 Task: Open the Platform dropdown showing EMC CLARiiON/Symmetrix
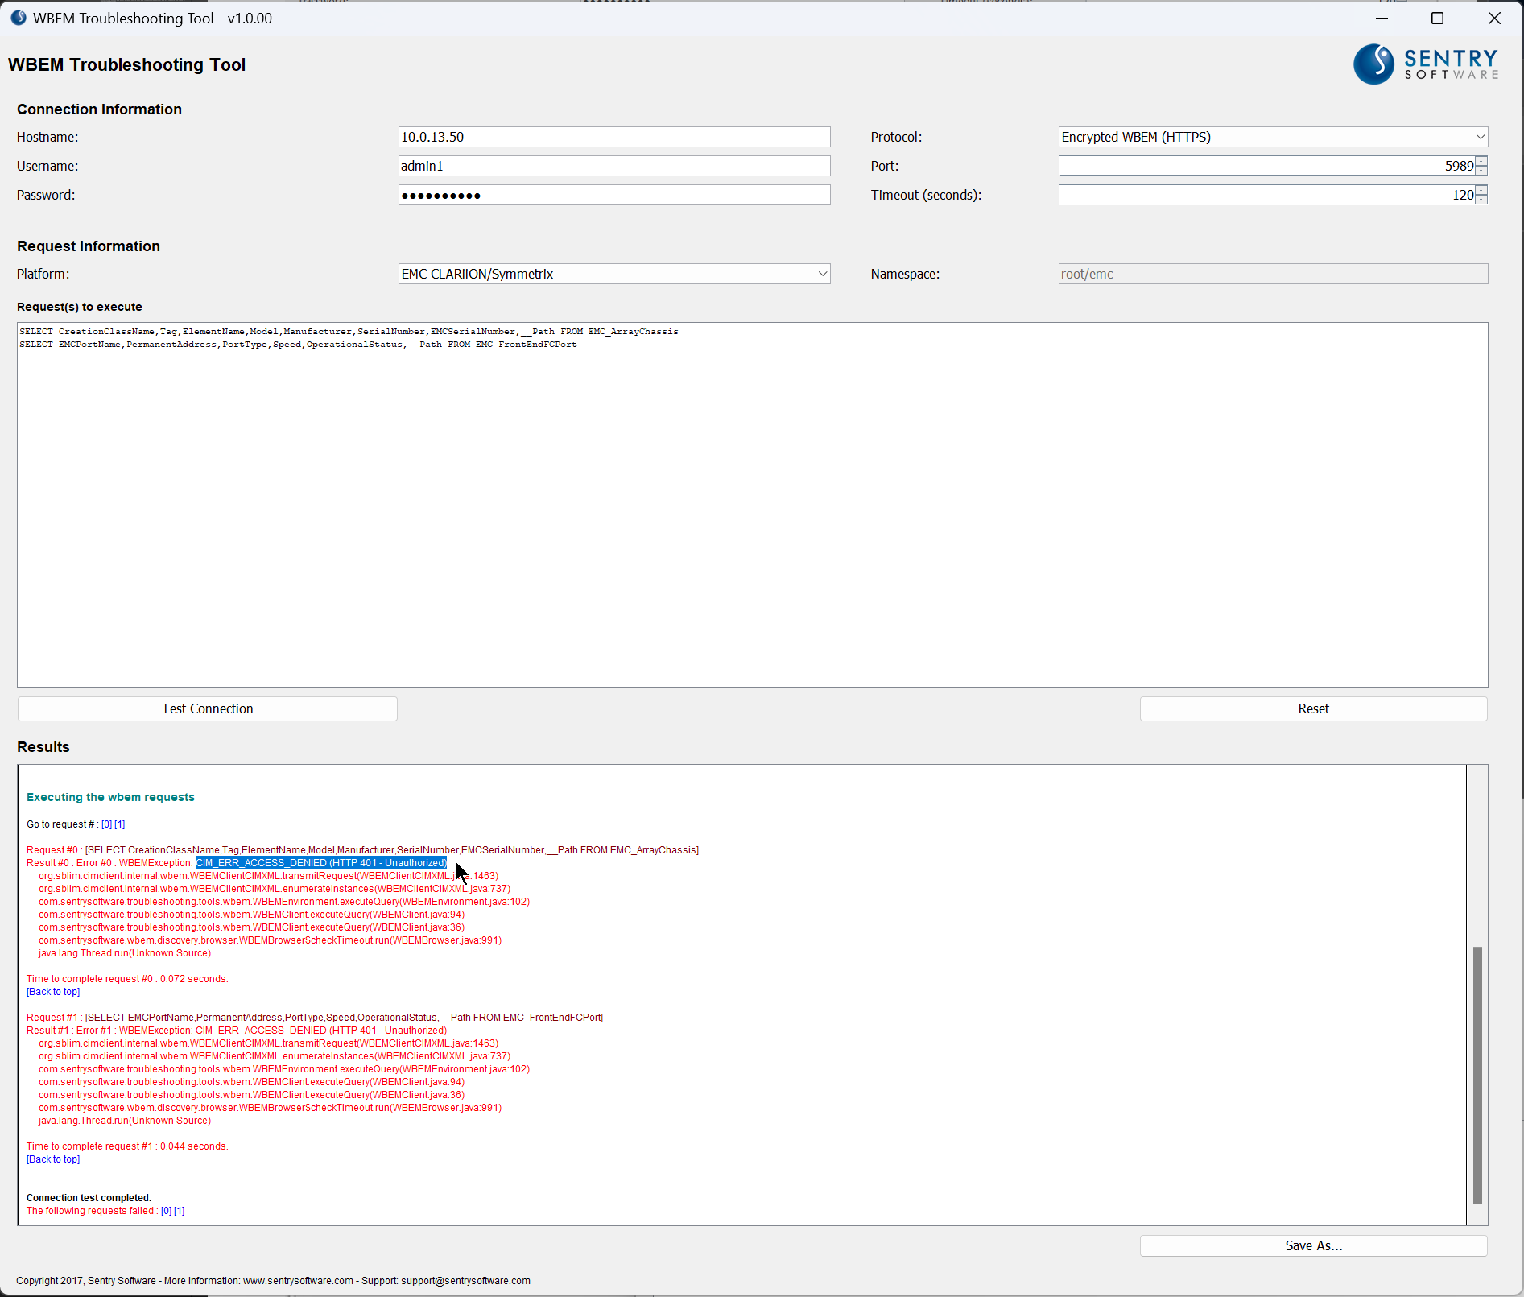click(x=821, y=273)
